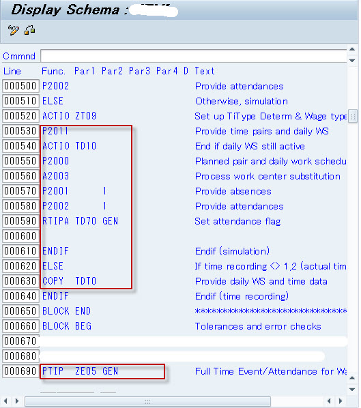
Task: Select line number 000690 field
Action: 20,370
